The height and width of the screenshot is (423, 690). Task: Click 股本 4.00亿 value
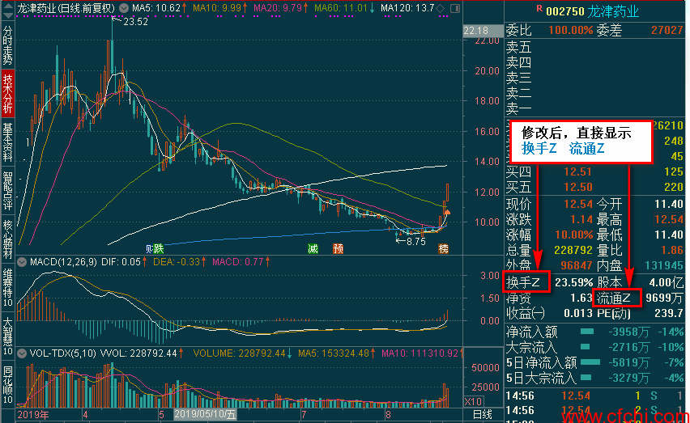click(x=667, y=282)
